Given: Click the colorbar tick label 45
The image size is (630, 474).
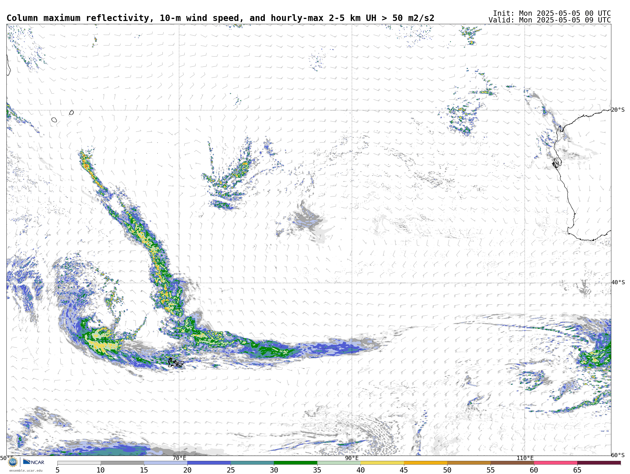Looking at the screenshot, I should (x=404, y=470).
